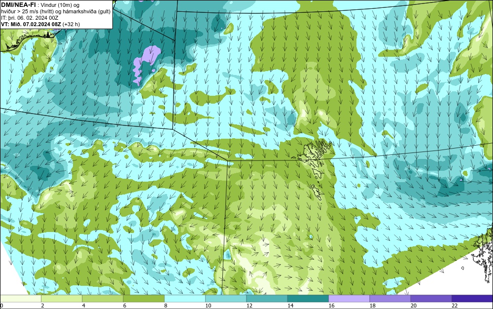Image resolution: width=493 pixels, height=309 pixels.
Task: Click the 'VT: Mið. 07.02.2024 08Z (+32 h)' line
Action: pyautogui.click(x=40, y=24)
